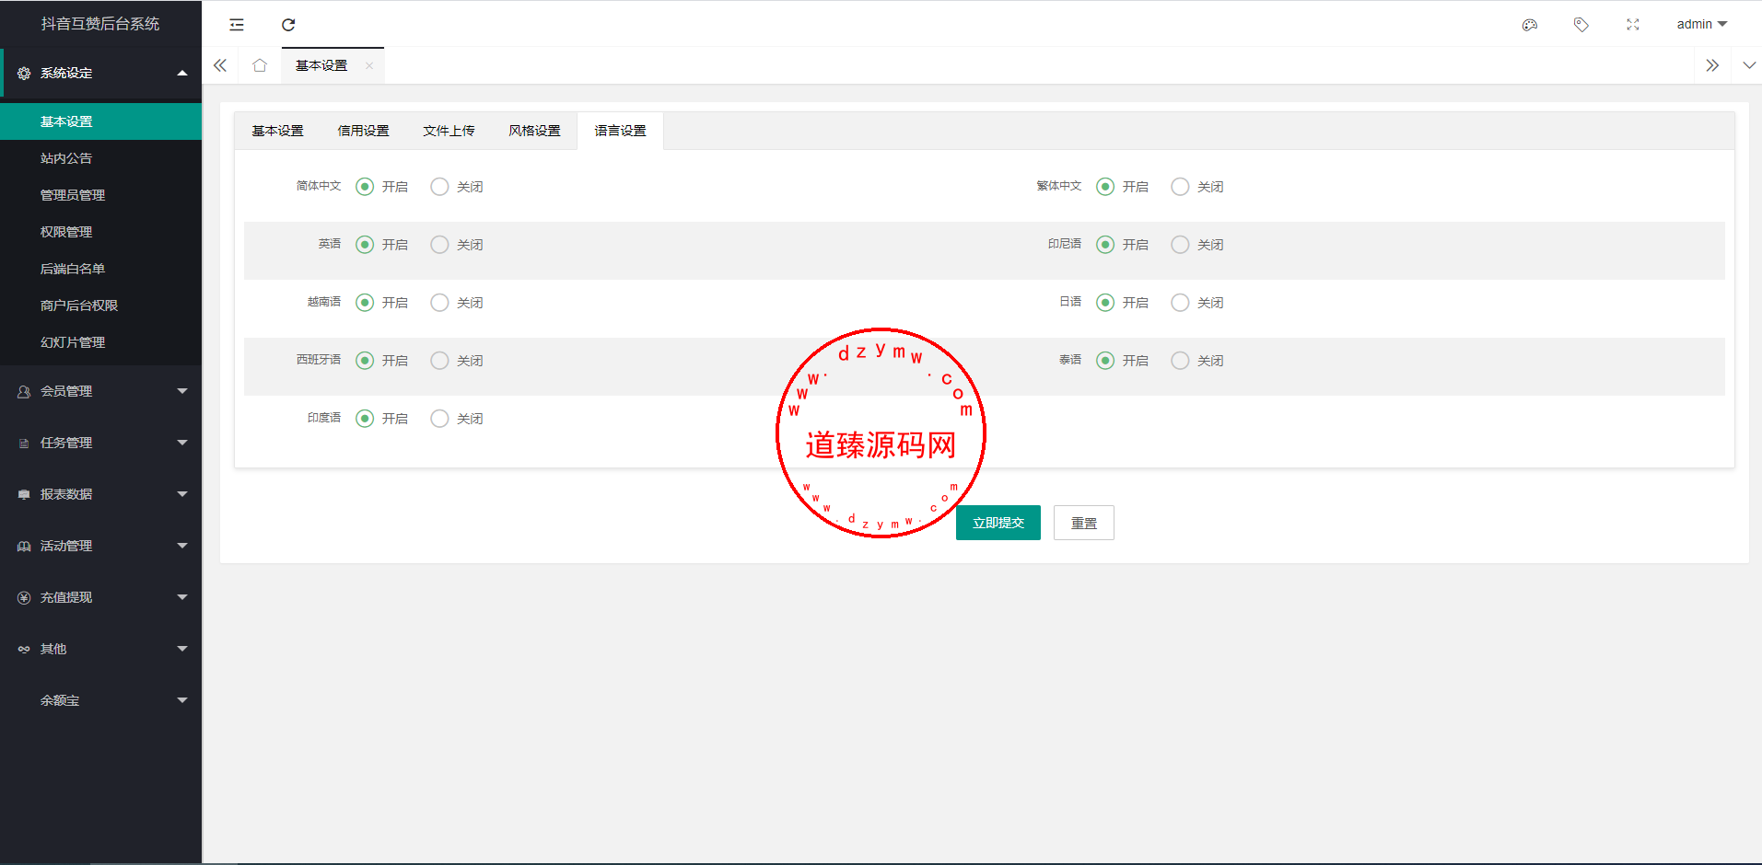Select the 语言设置 tab
This screenshot has width=1762, height=865.
click(x=620, y=131)
